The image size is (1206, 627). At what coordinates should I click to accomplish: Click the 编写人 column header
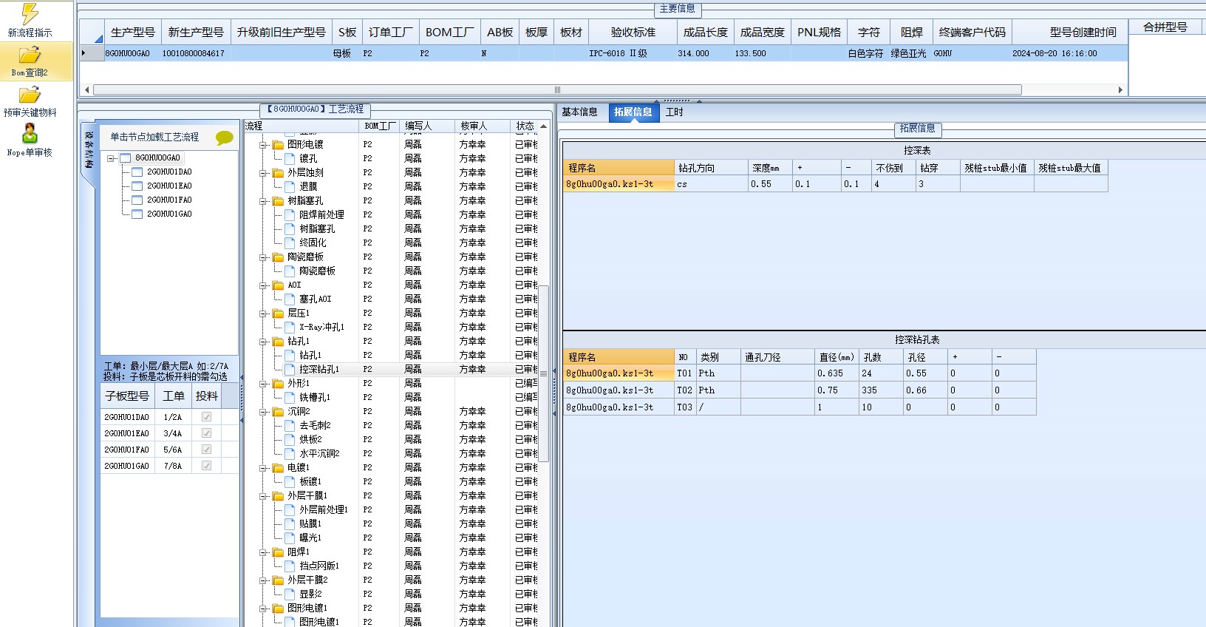[429, 126]
